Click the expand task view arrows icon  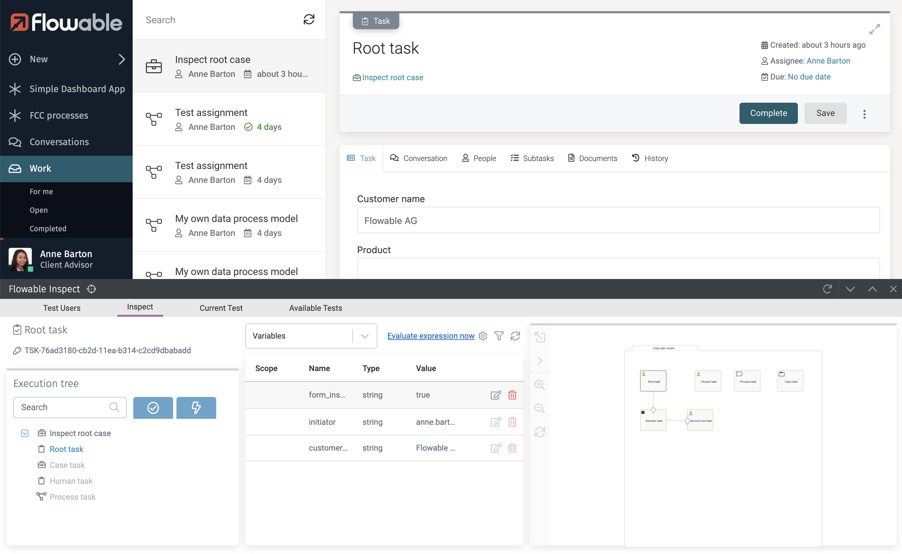pyautogui.click(x=874, y=29)
